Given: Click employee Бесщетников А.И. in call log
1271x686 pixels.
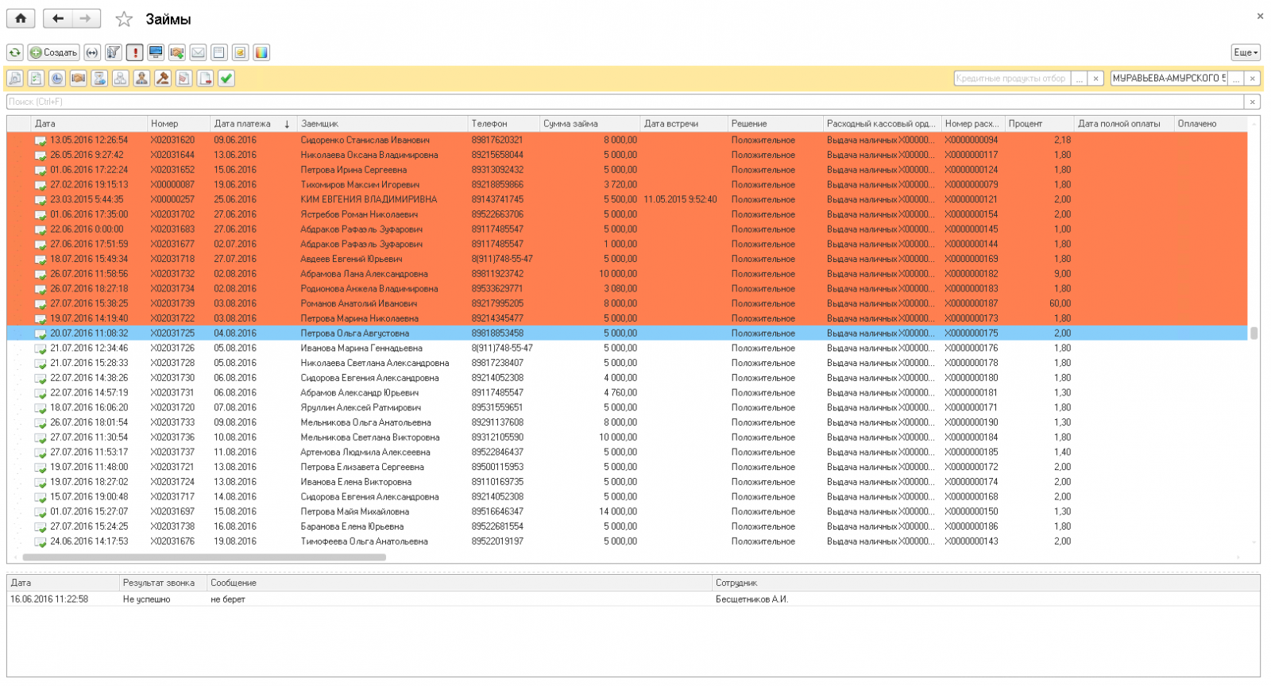Looking at the screenshot, I should pyautogui.click(x=751, y=599).
